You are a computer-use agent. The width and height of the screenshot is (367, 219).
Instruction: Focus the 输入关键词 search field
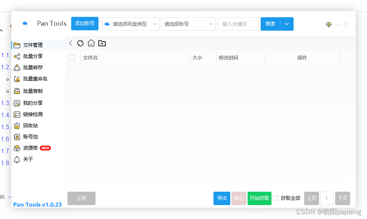tap(238, 24)
